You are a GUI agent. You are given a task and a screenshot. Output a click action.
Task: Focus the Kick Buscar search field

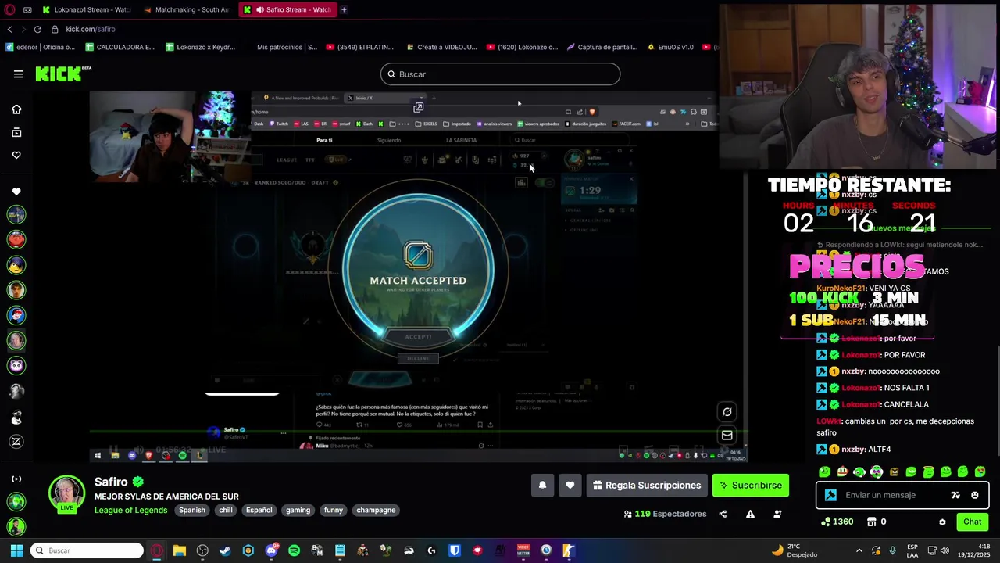coord(500,74)
